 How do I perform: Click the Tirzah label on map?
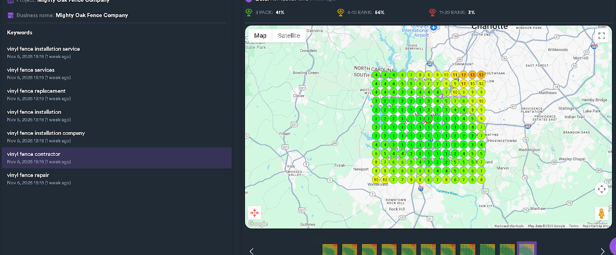339,165
